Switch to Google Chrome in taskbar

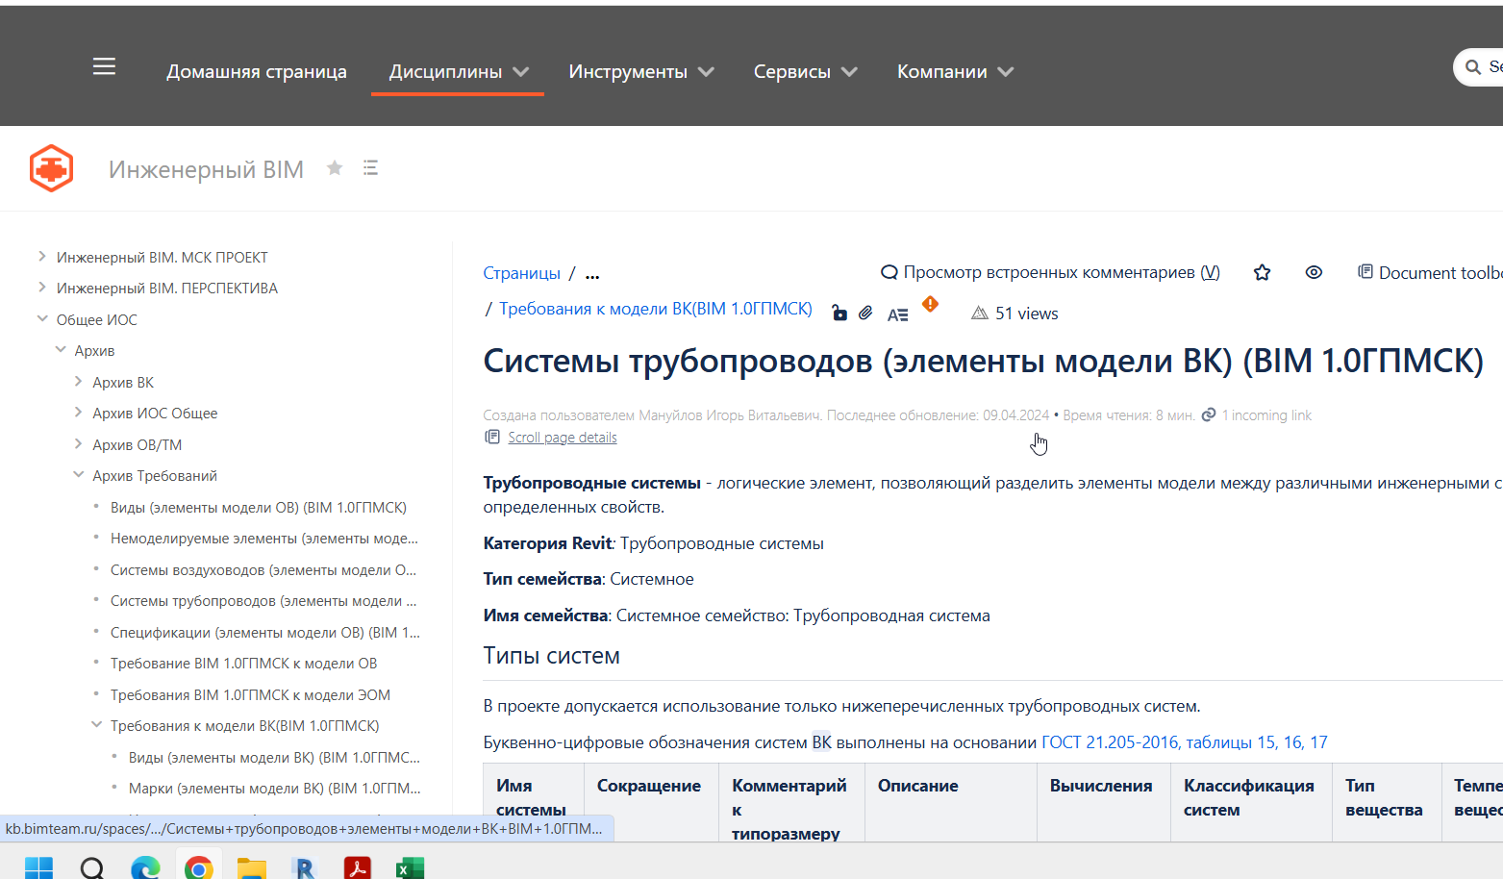pos(199,867)
